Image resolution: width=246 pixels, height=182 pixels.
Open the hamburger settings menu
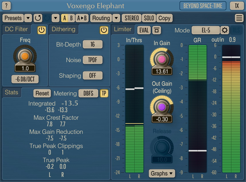pos(239,18)
